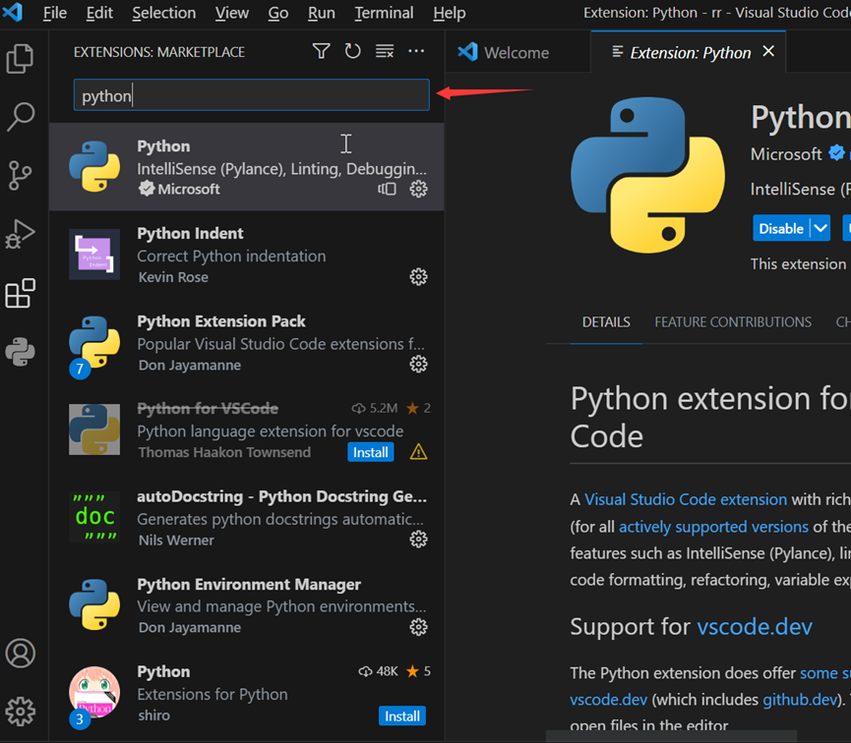Open manage gear for Python Environment Manager
This screenshot has width=851, height=743.
tap(418, 627)
